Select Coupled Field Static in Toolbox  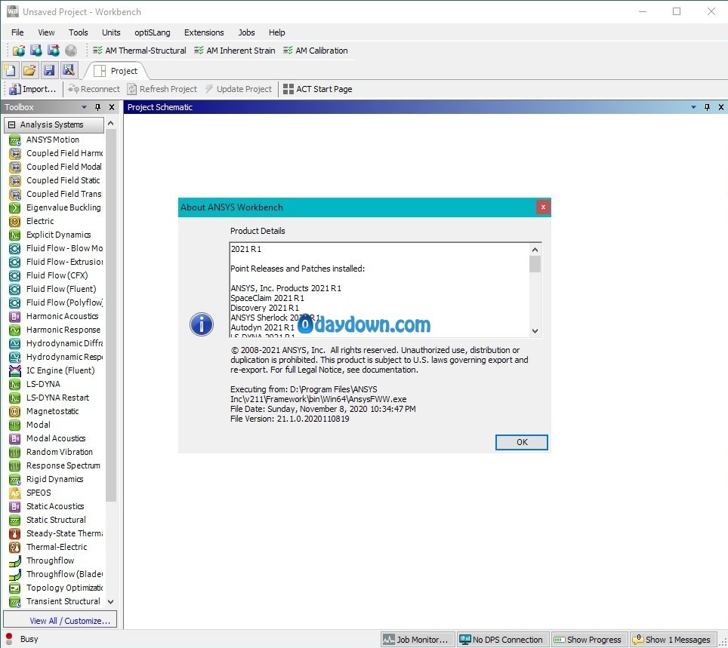(x=63, y=180)
